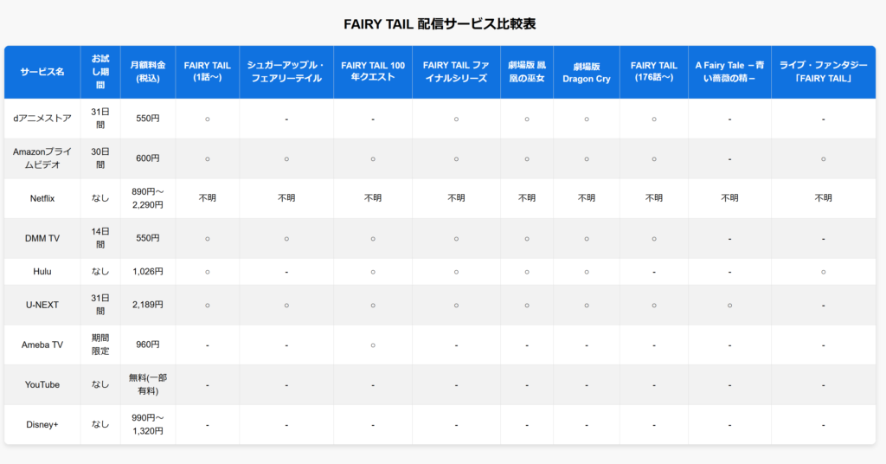Select the DMM TV row name
The height and width of the screenshot is (464, 886).
pyautogui.click(x=42, y=239)
